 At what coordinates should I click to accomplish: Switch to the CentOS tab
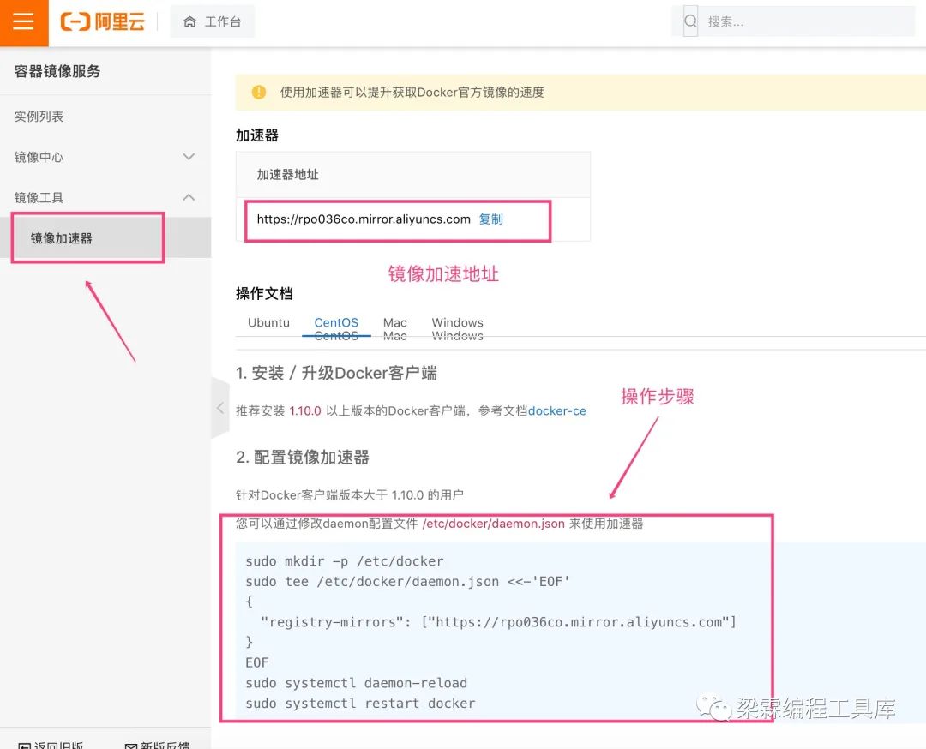(x=336, y=323)
